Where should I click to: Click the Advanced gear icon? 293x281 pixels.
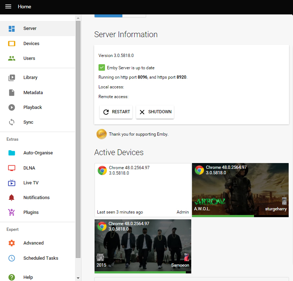coord(12,243)
